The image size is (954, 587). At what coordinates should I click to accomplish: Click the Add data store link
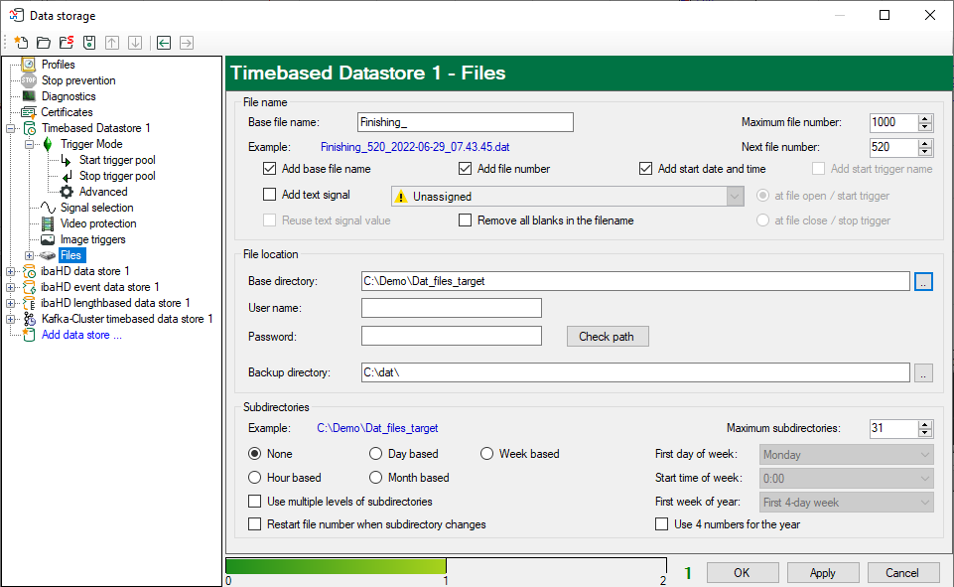click(x=81, y=335)
